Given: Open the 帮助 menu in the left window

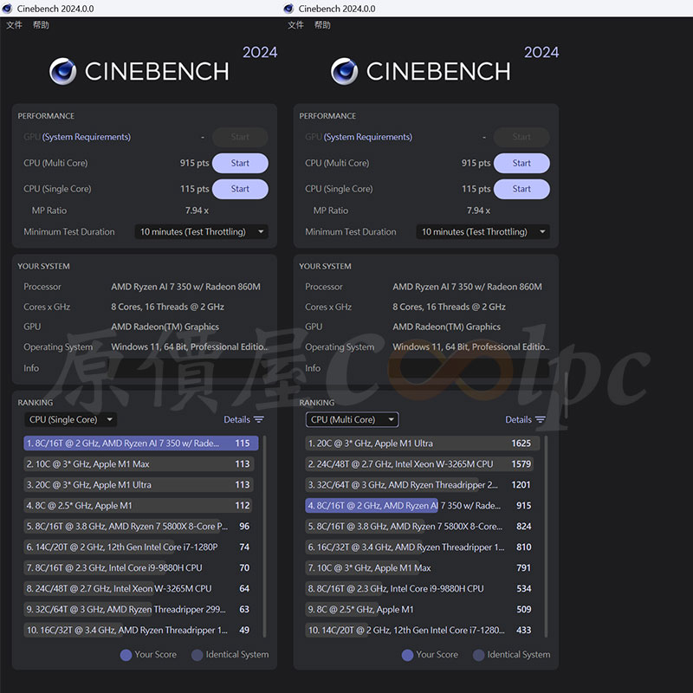Looking at the screenshot, I should [41, 25].
